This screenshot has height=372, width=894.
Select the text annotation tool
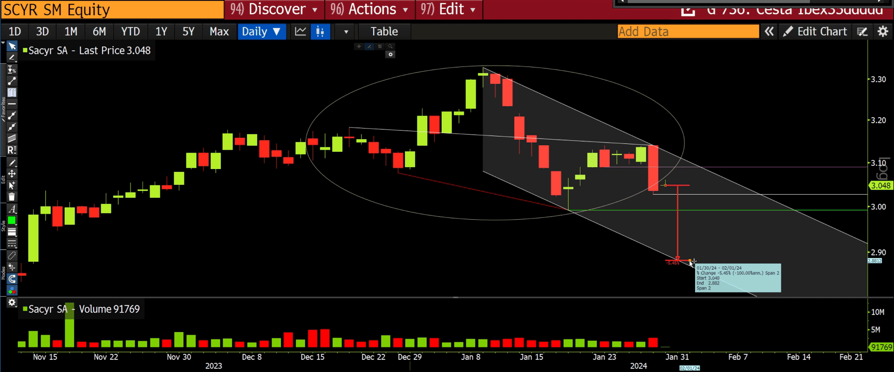pos(12,92)
